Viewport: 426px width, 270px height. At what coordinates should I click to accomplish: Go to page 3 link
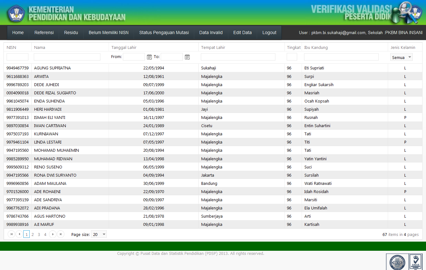coord(39,234)
